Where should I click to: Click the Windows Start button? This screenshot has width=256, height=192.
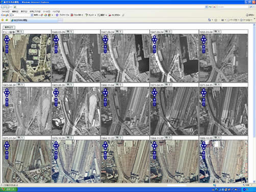(x=9, y=189)
